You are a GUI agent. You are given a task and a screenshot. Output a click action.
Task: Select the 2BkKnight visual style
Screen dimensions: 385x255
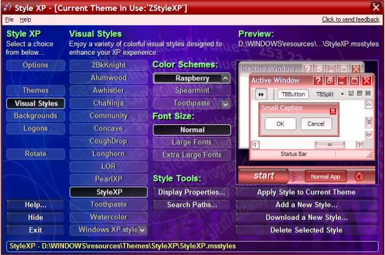click(x=108, y=65)
